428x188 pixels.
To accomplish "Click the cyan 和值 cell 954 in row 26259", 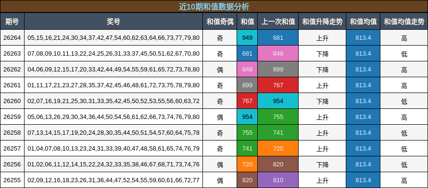I will pos(247,117).
